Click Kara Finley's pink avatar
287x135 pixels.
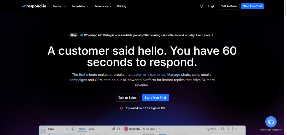(126, 129)
